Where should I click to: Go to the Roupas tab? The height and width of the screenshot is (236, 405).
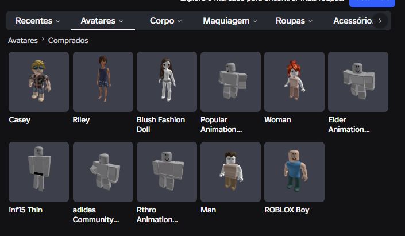click(x=294, y=21)
